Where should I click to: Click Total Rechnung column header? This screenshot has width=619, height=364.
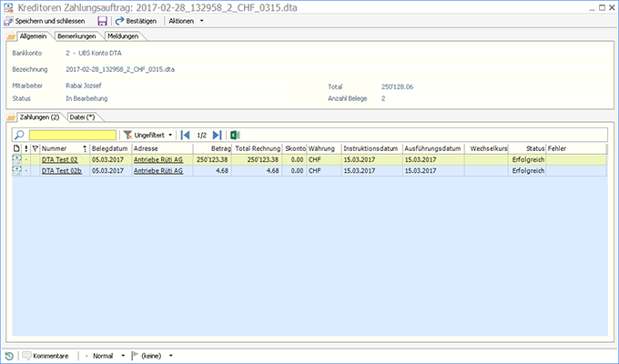pyautogui.click(x=257, y=149)
